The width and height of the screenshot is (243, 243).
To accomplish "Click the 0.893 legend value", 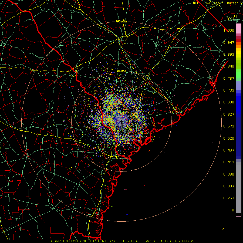I will (x=229, y=54).
